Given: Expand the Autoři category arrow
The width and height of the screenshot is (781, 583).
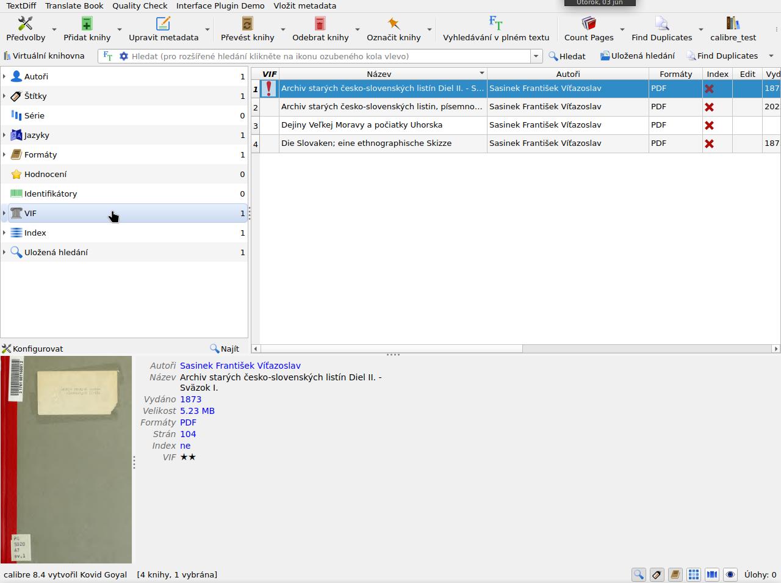Looking at the screenshot, I should [4, 76].
